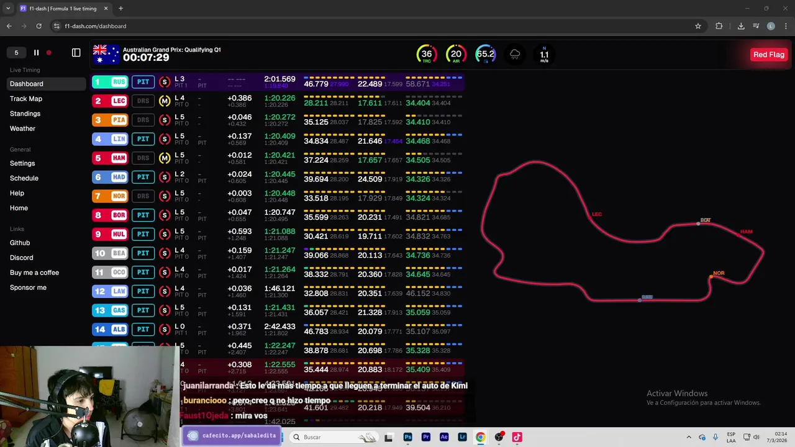Viewport: 795px width, 447px height.
Task: Click the DRS indicator in the LEC row
Action: [143, 101]
